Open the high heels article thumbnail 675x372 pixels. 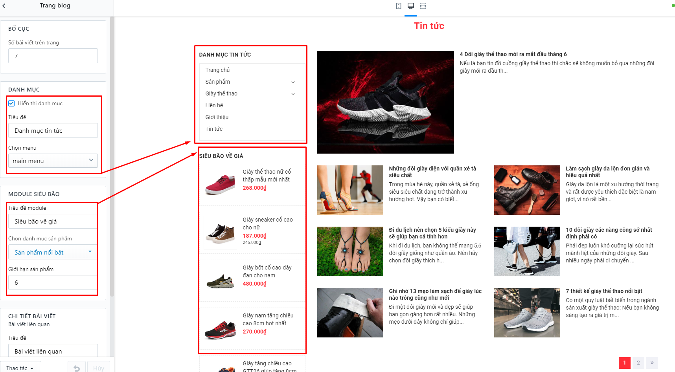(x=350, y=190)
